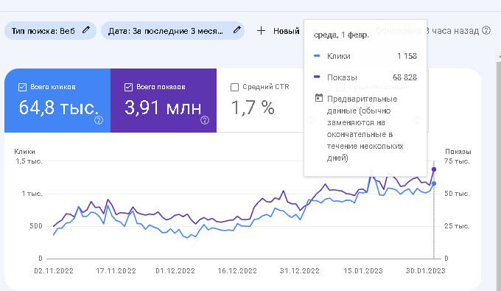Click the 50 тыс. right axis label
Viewport: 501px width, 291px height.
(x=457, y=194)
